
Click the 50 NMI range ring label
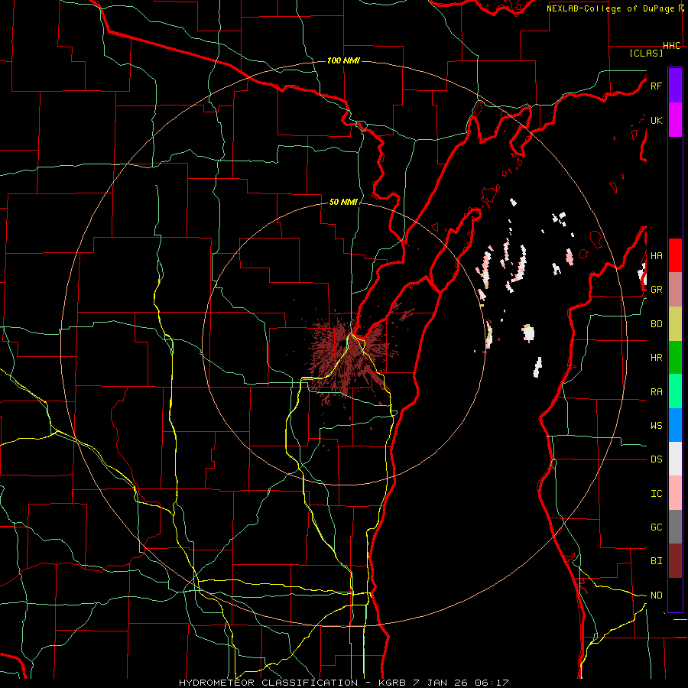point(343,203)
